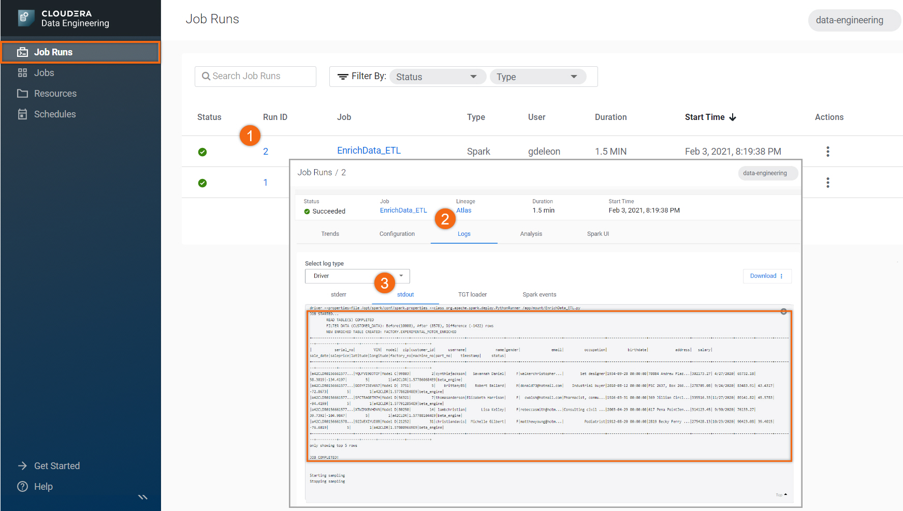The width and height of the screenshot is (903, 511).
Task: Click the success status icon for run 1
Action: click(x=202, y=183)
